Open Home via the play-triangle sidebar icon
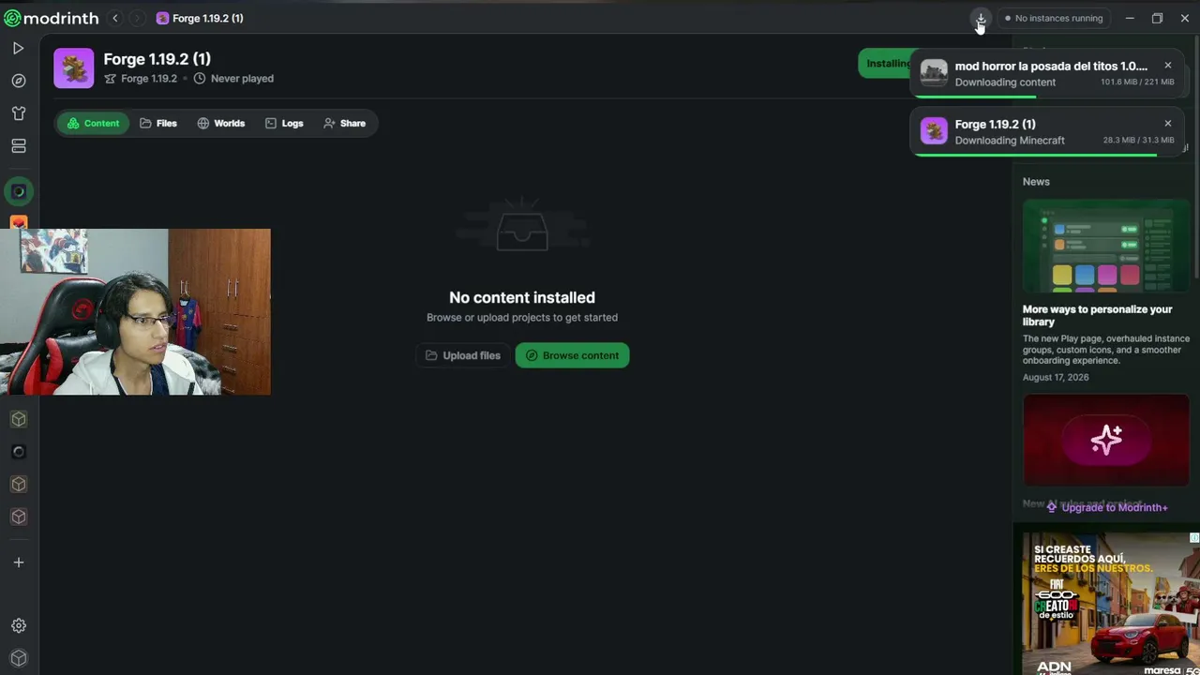This screenshot has width=1200, height=675. [18, 48]
